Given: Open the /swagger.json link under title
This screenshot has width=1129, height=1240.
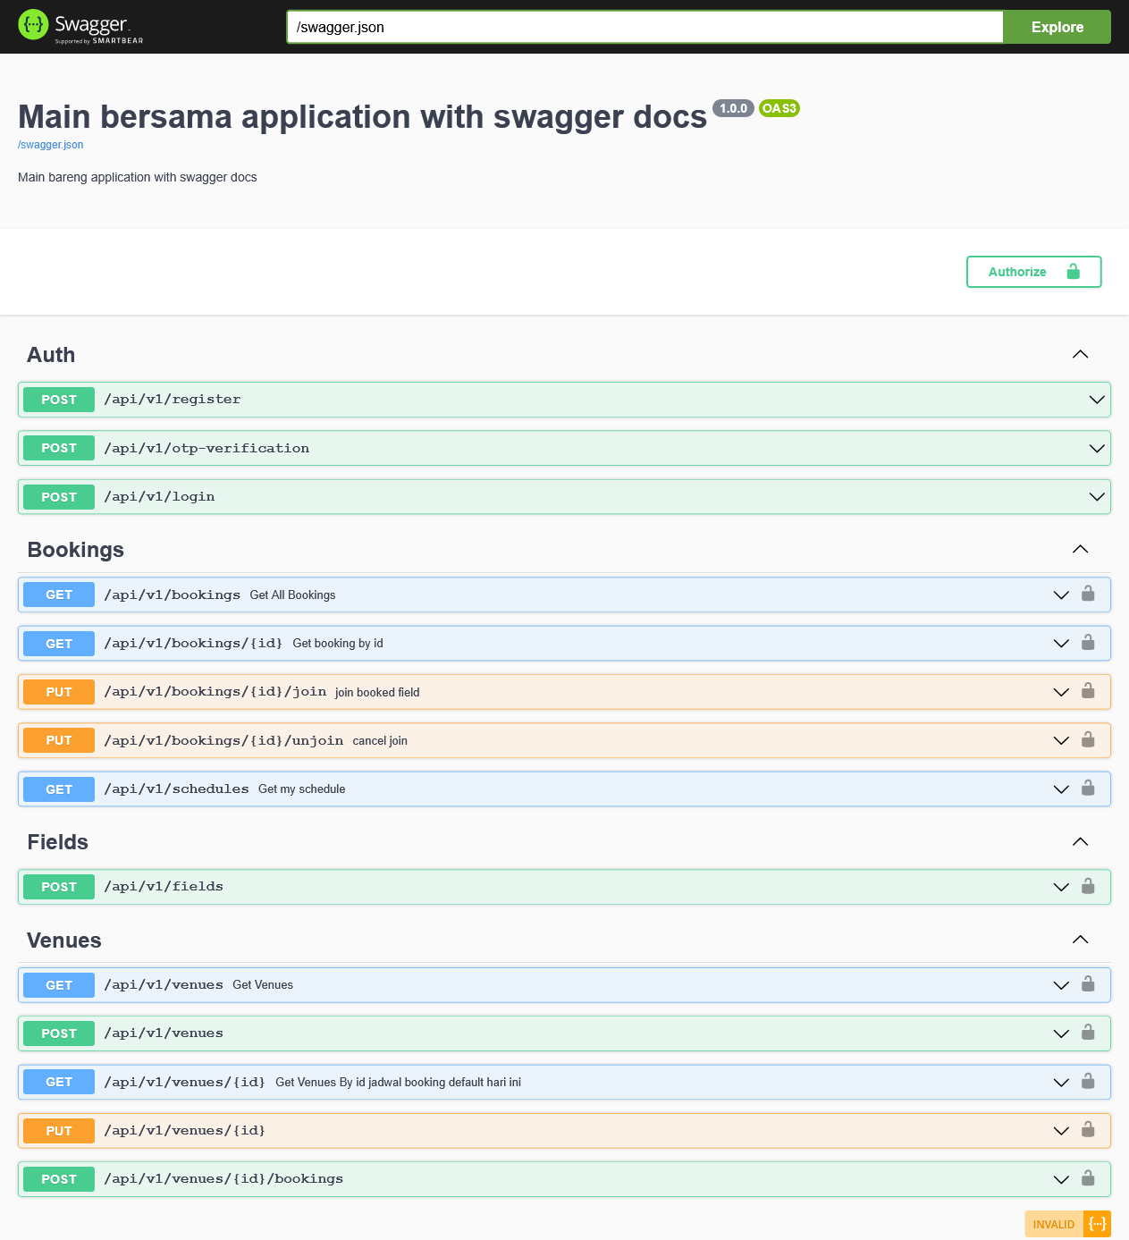Looking at the screenshot, I should tap(50, 145).
